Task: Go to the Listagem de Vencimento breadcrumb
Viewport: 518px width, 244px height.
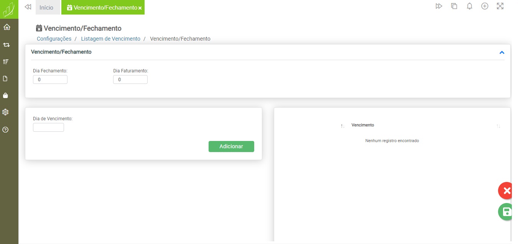Action: 110,39
